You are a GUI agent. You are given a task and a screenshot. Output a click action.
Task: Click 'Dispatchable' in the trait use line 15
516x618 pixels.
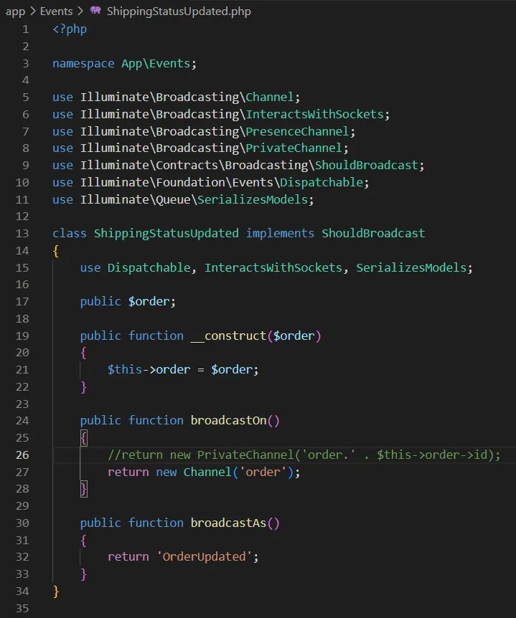149,267
